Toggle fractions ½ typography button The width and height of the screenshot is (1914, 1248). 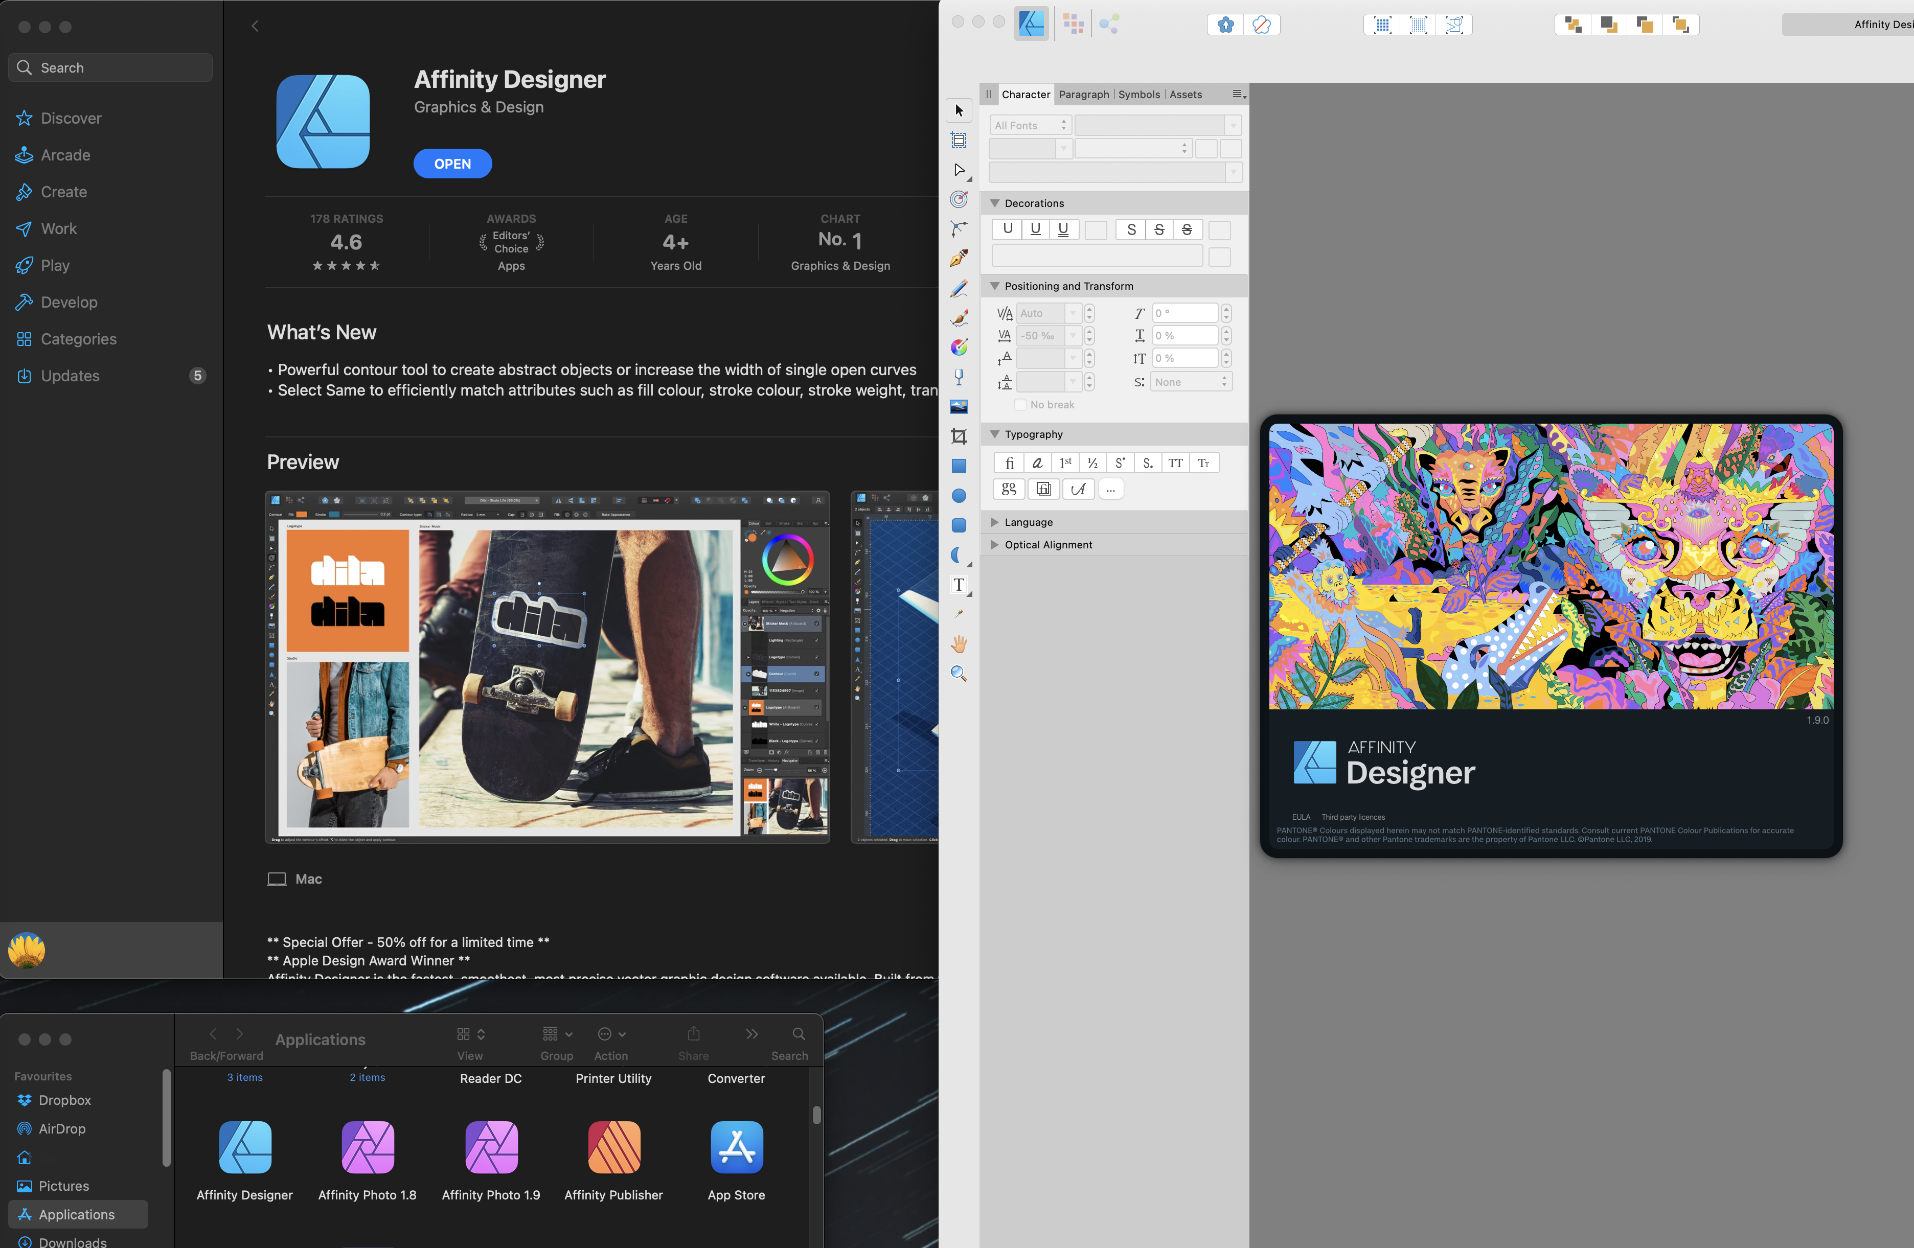[x=1092, y=463]
